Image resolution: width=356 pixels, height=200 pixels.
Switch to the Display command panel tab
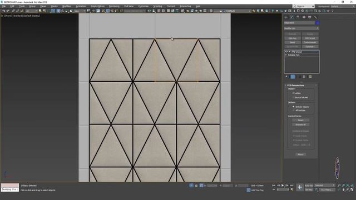pos(310,17)
